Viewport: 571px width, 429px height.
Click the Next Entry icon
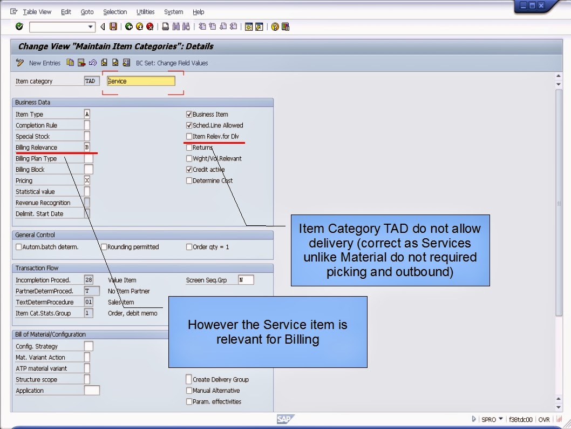(x=115, y=63)
